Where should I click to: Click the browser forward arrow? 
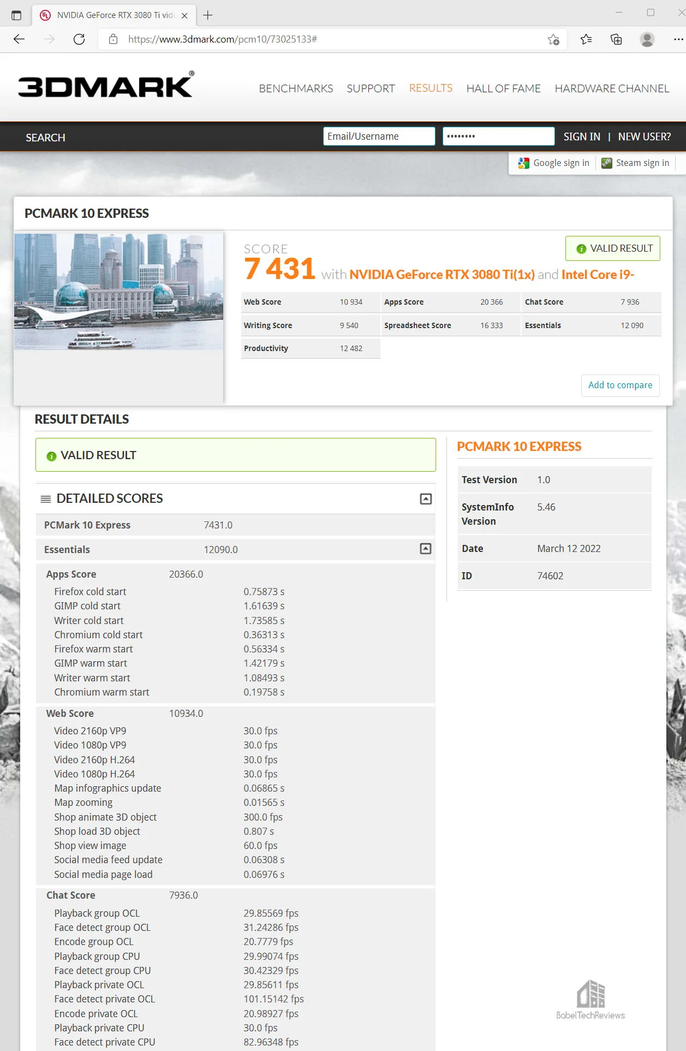[x=49, y=39]
